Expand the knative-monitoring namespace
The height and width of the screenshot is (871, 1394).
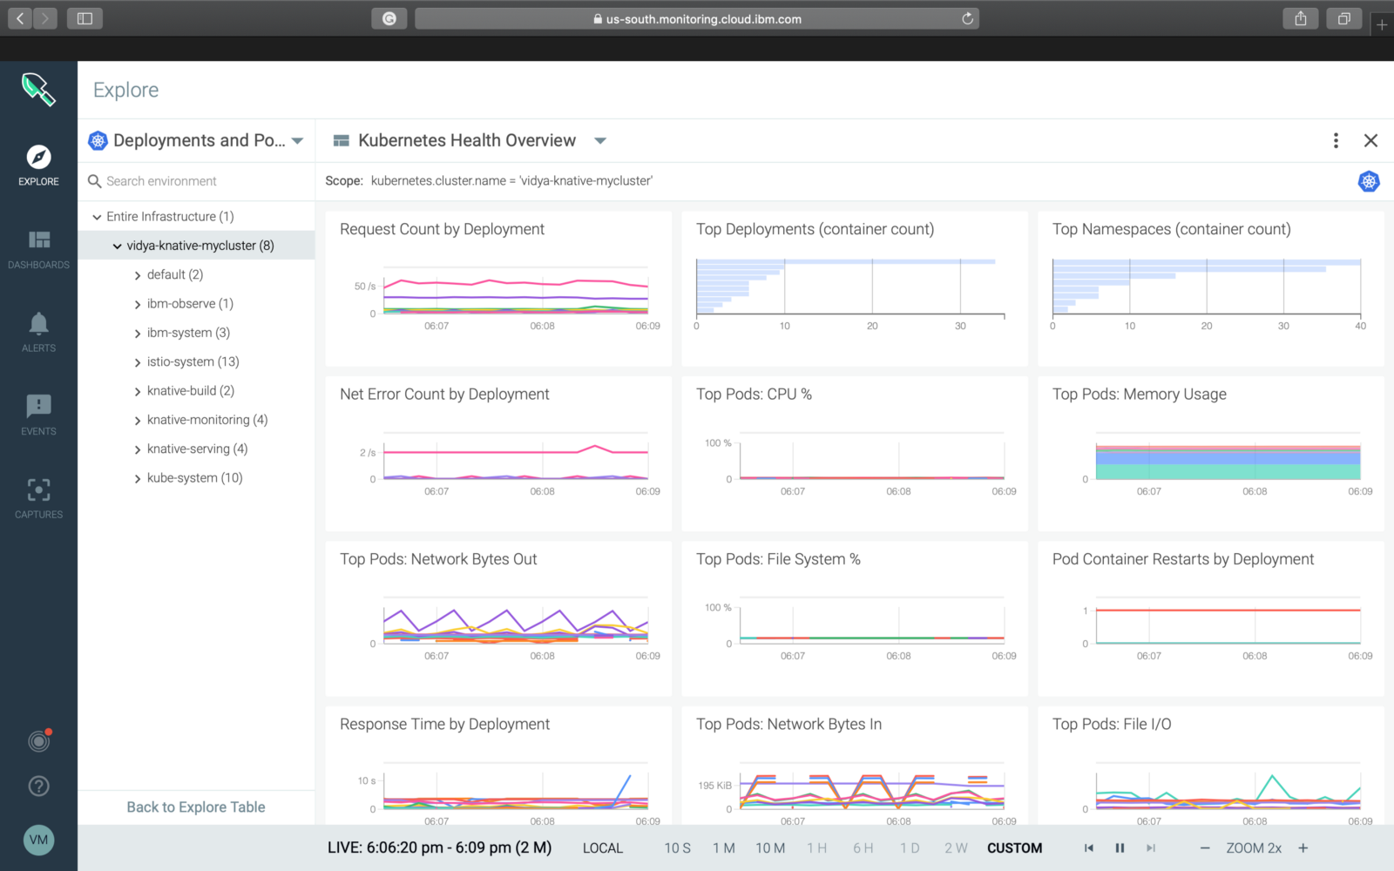[138, 421]
